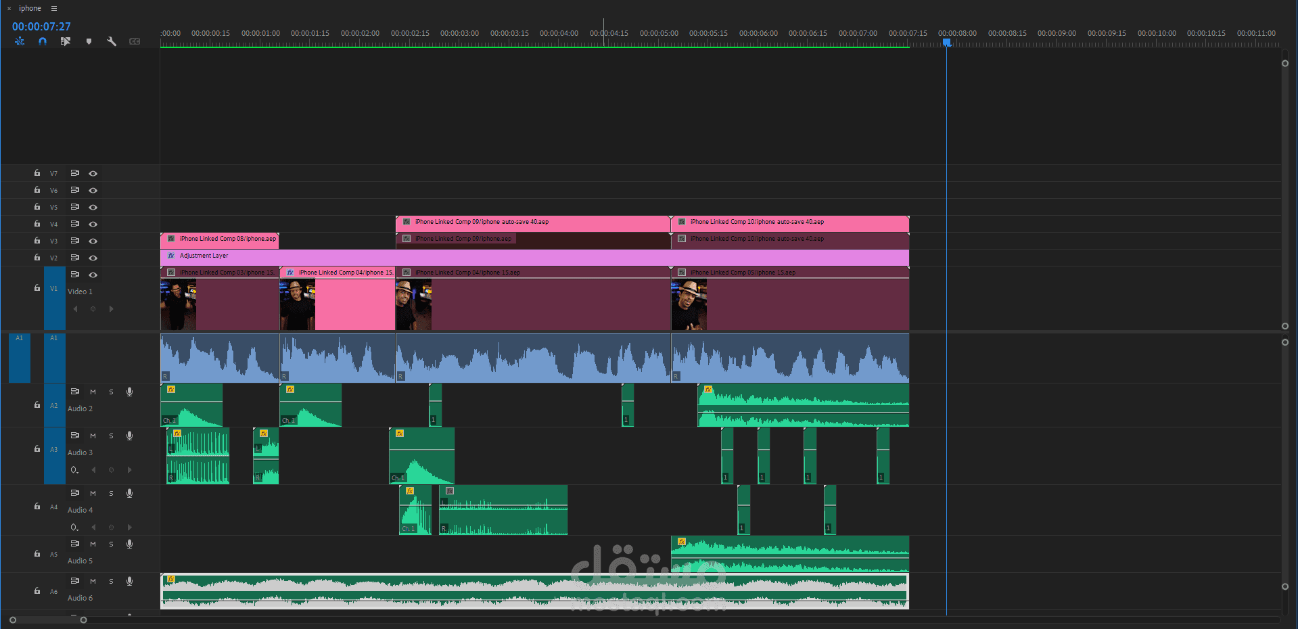This screenshot has width=1298, height=629.
Task: Enable voice-over record microphone on Audio 2
Action: (x=129, y=392)
